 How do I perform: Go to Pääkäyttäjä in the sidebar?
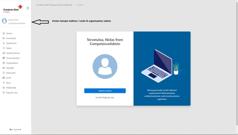[11, 88]
